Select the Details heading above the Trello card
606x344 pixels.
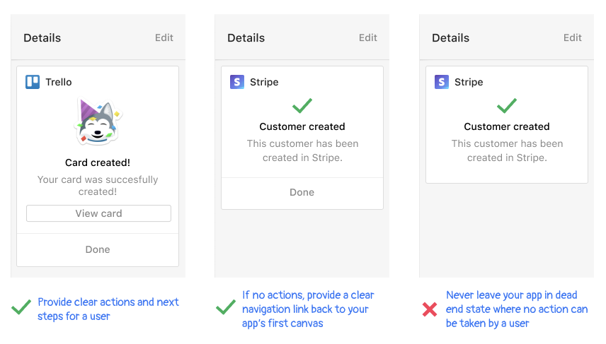(x=42, y=37)
